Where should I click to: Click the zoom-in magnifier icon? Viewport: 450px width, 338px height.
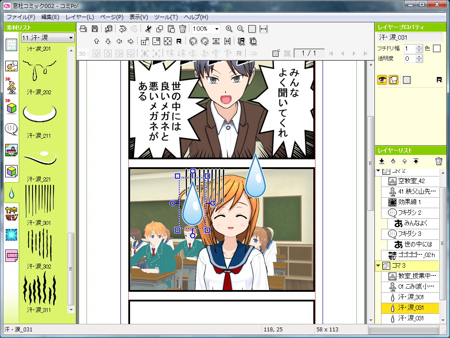[x=229, y=29]
